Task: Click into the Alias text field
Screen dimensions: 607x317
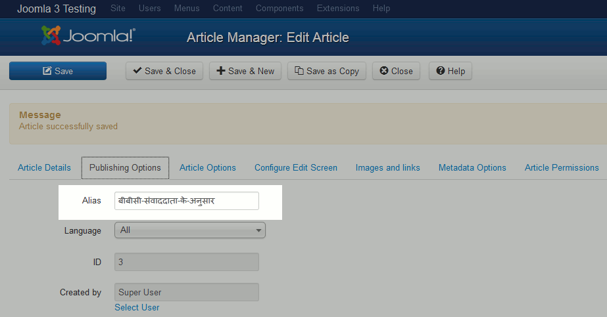Action: (x=186, y=201)
